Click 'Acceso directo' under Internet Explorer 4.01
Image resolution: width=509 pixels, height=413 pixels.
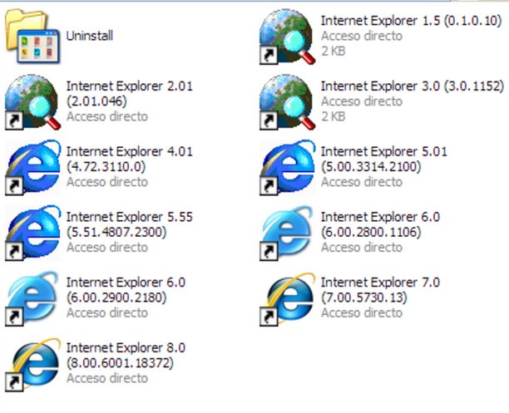tap(107, 182)
